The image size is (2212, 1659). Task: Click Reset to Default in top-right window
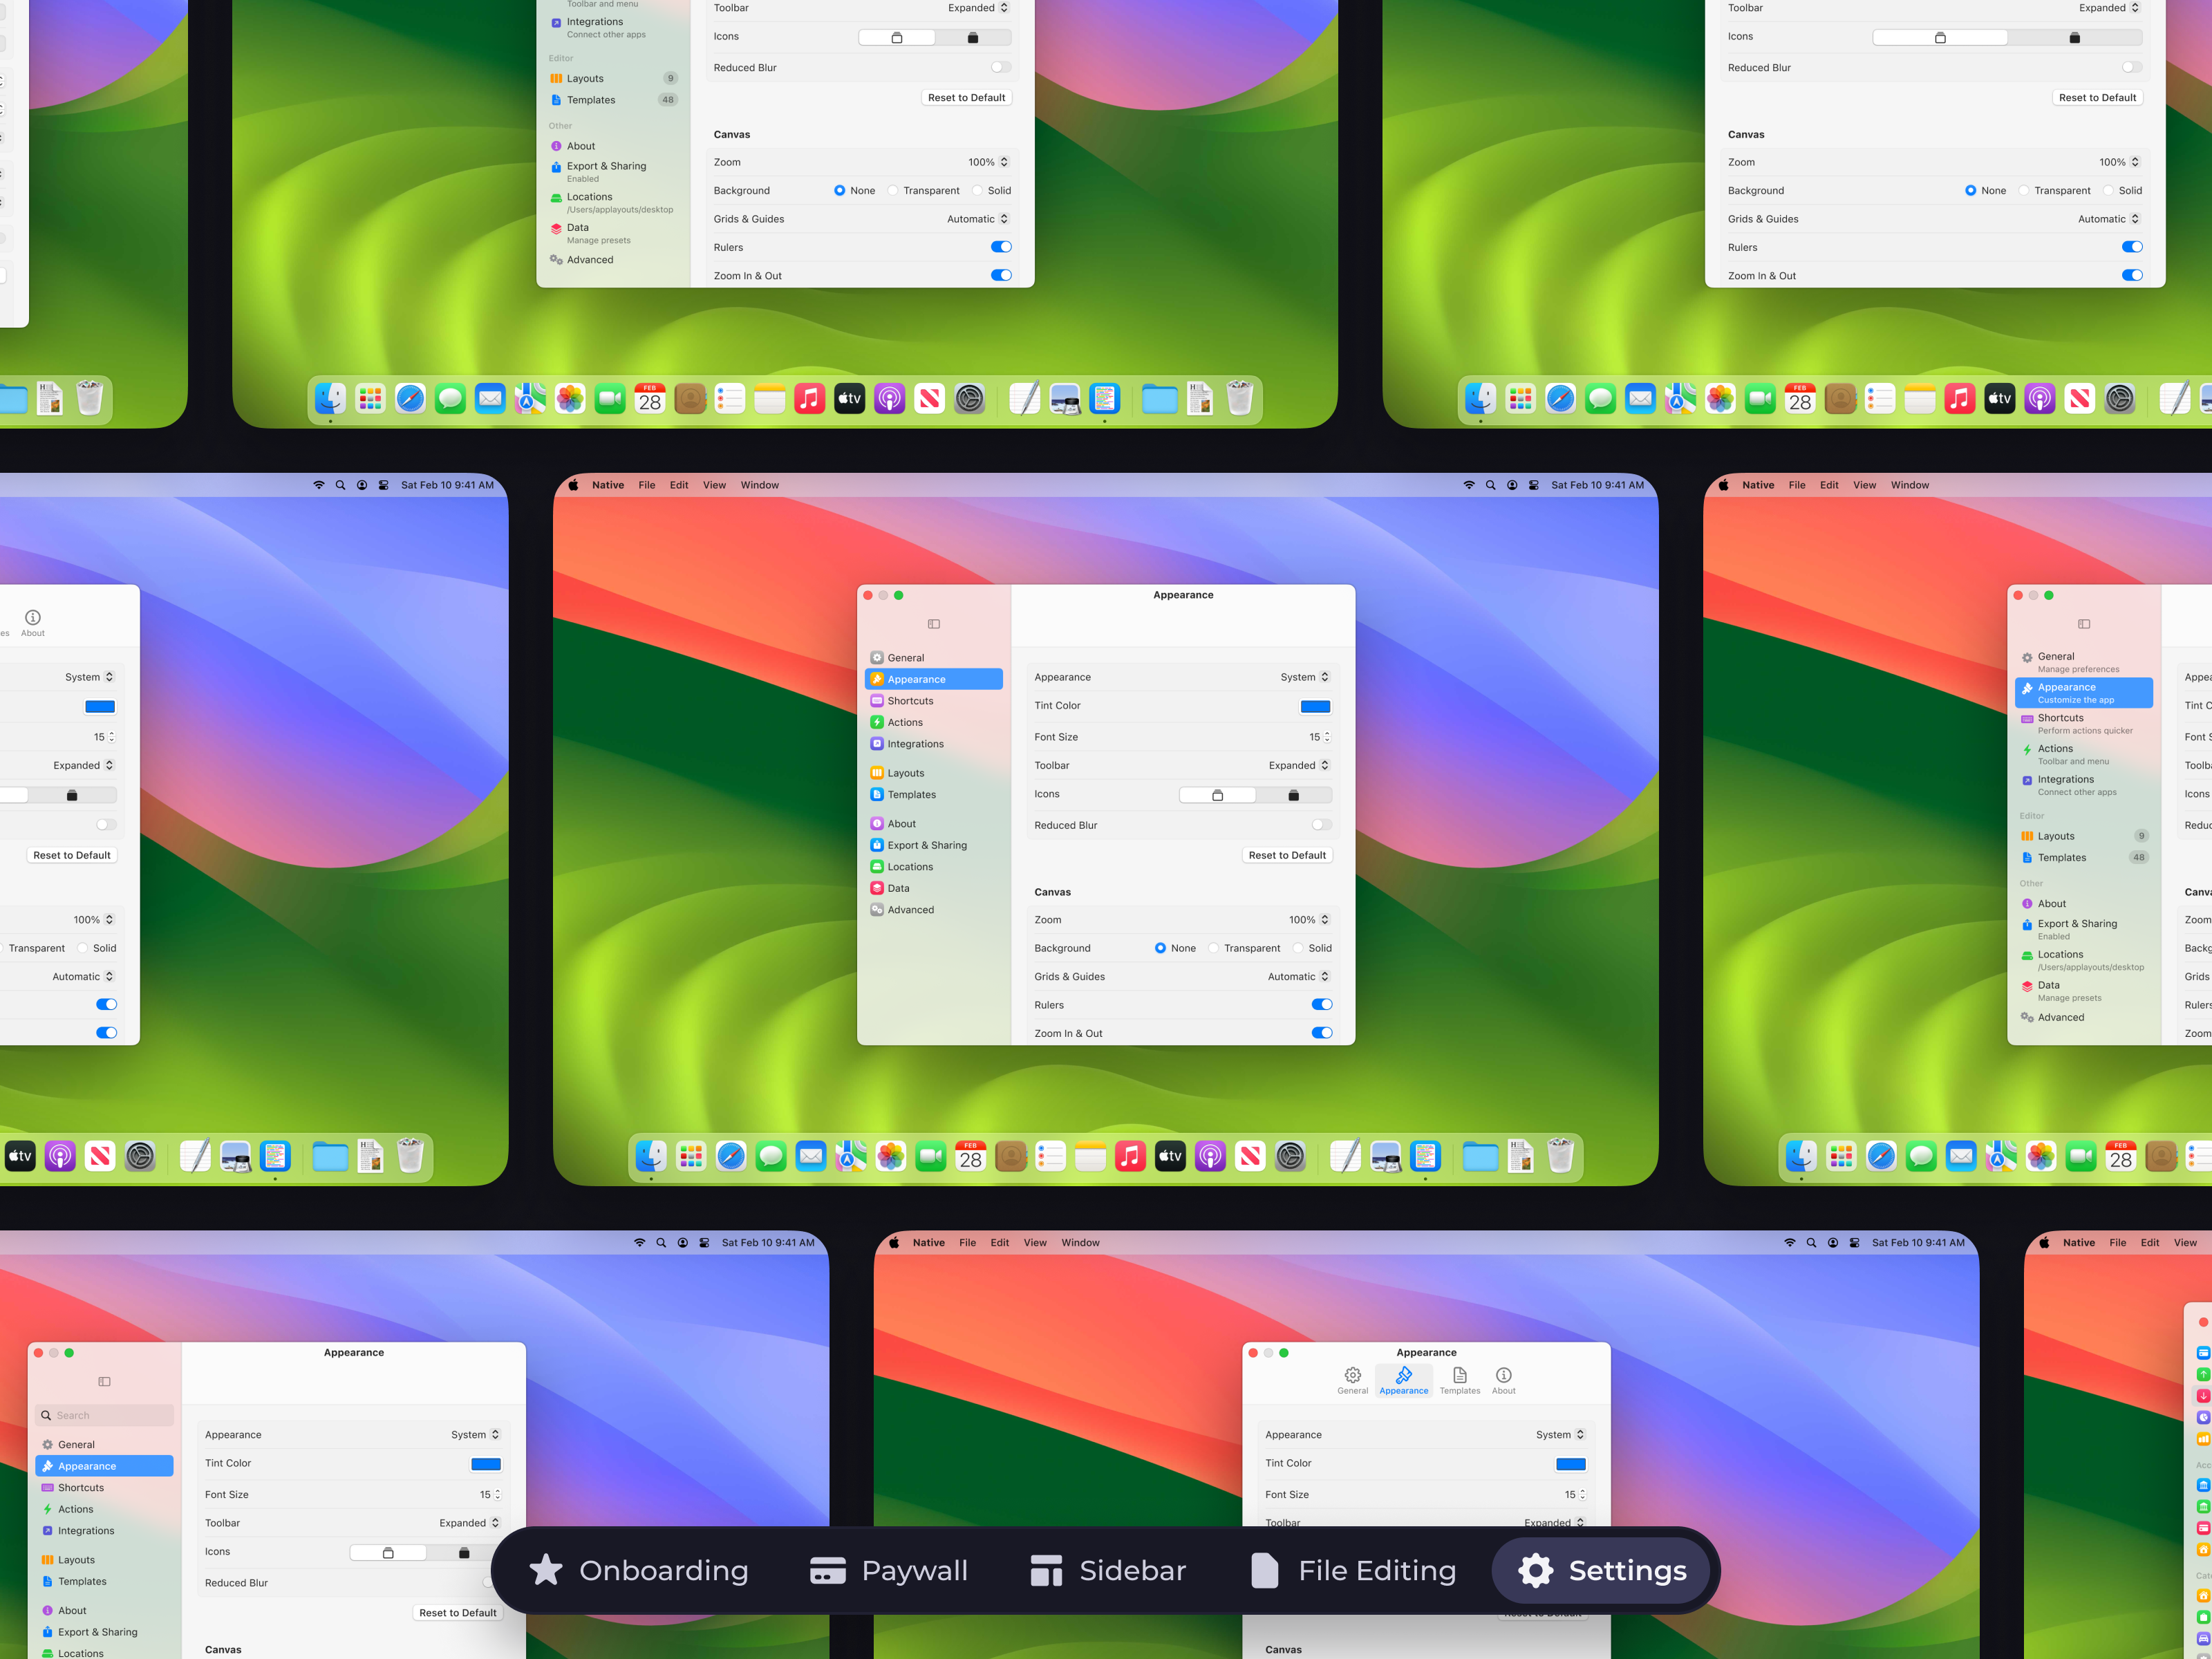click(x=2097, y=97)
